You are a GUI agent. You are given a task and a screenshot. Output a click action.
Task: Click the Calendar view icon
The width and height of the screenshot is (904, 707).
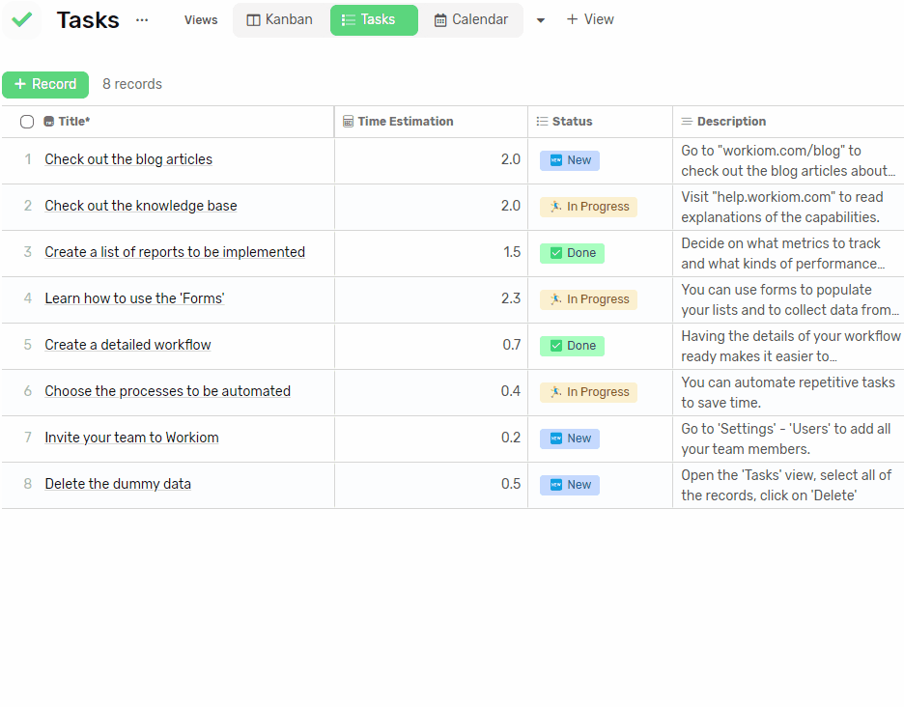click(439, 20)
